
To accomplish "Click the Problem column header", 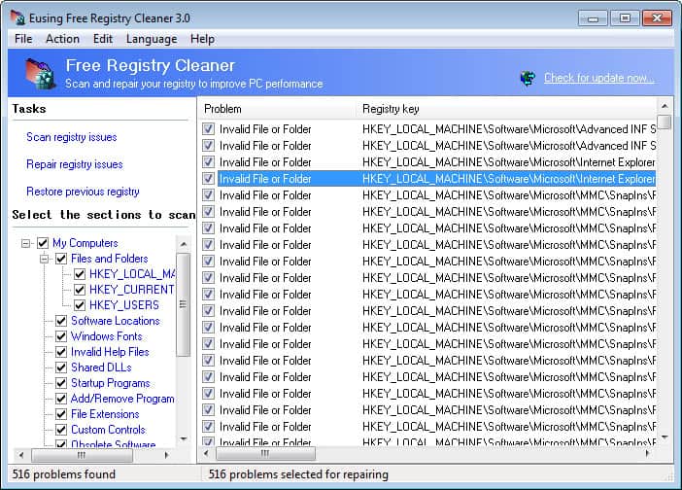I will [278, 109].
